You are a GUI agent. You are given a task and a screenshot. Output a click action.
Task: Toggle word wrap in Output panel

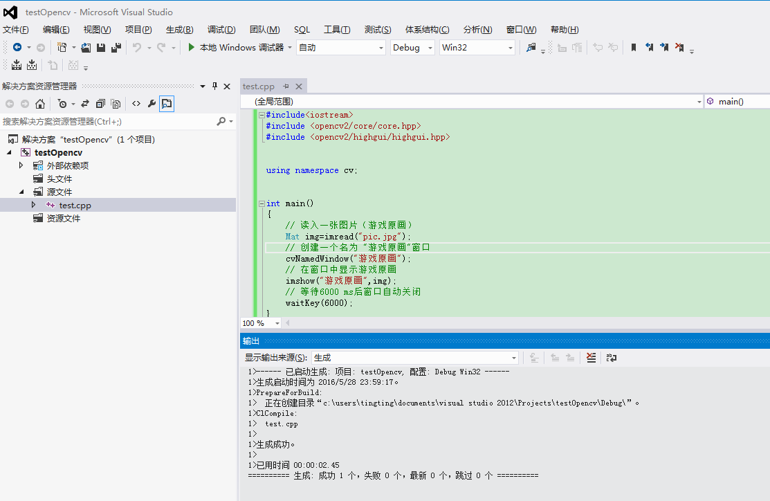click(x=612, y=358)
